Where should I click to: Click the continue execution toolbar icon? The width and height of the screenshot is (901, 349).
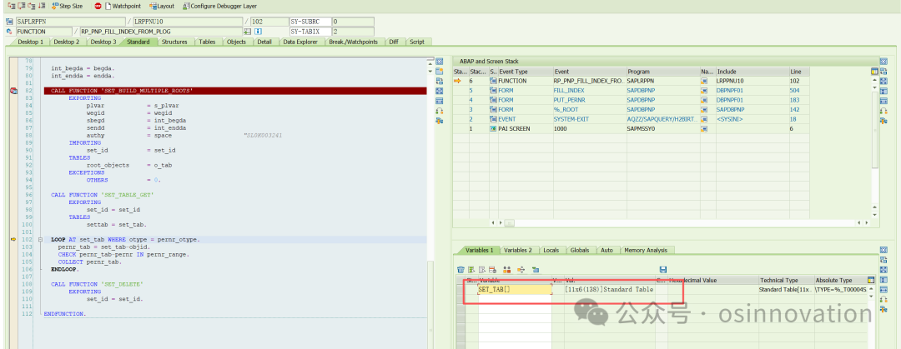point(41,6)
